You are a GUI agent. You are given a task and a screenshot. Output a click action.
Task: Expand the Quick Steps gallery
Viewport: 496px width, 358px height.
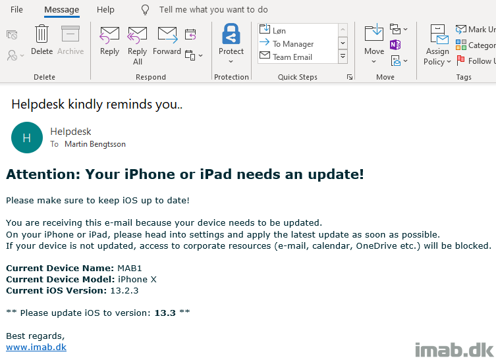343,57
